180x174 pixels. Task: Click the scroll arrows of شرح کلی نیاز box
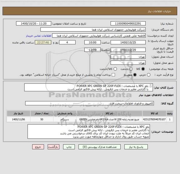(151, 86)
